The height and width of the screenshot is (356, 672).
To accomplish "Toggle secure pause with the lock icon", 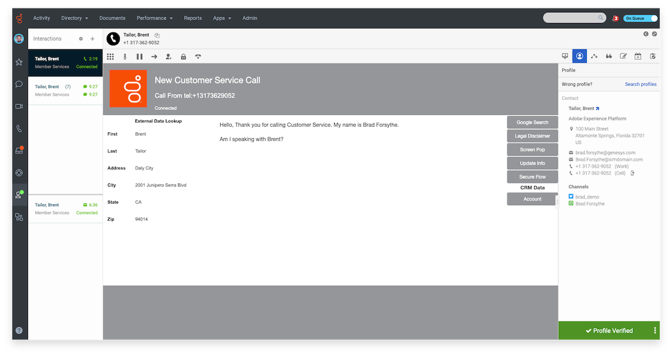I will 183,56.
